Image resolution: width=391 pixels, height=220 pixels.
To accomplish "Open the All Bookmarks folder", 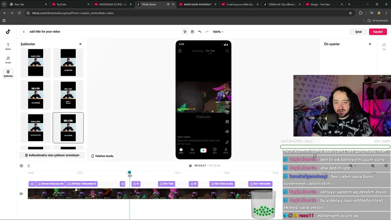I will [x=378, y=20].
